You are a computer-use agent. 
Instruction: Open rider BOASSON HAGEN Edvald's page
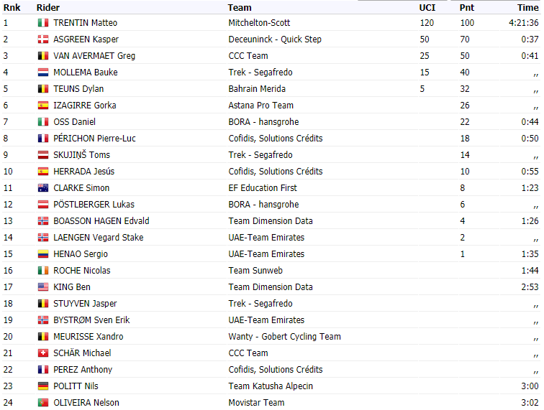(101, 221)
